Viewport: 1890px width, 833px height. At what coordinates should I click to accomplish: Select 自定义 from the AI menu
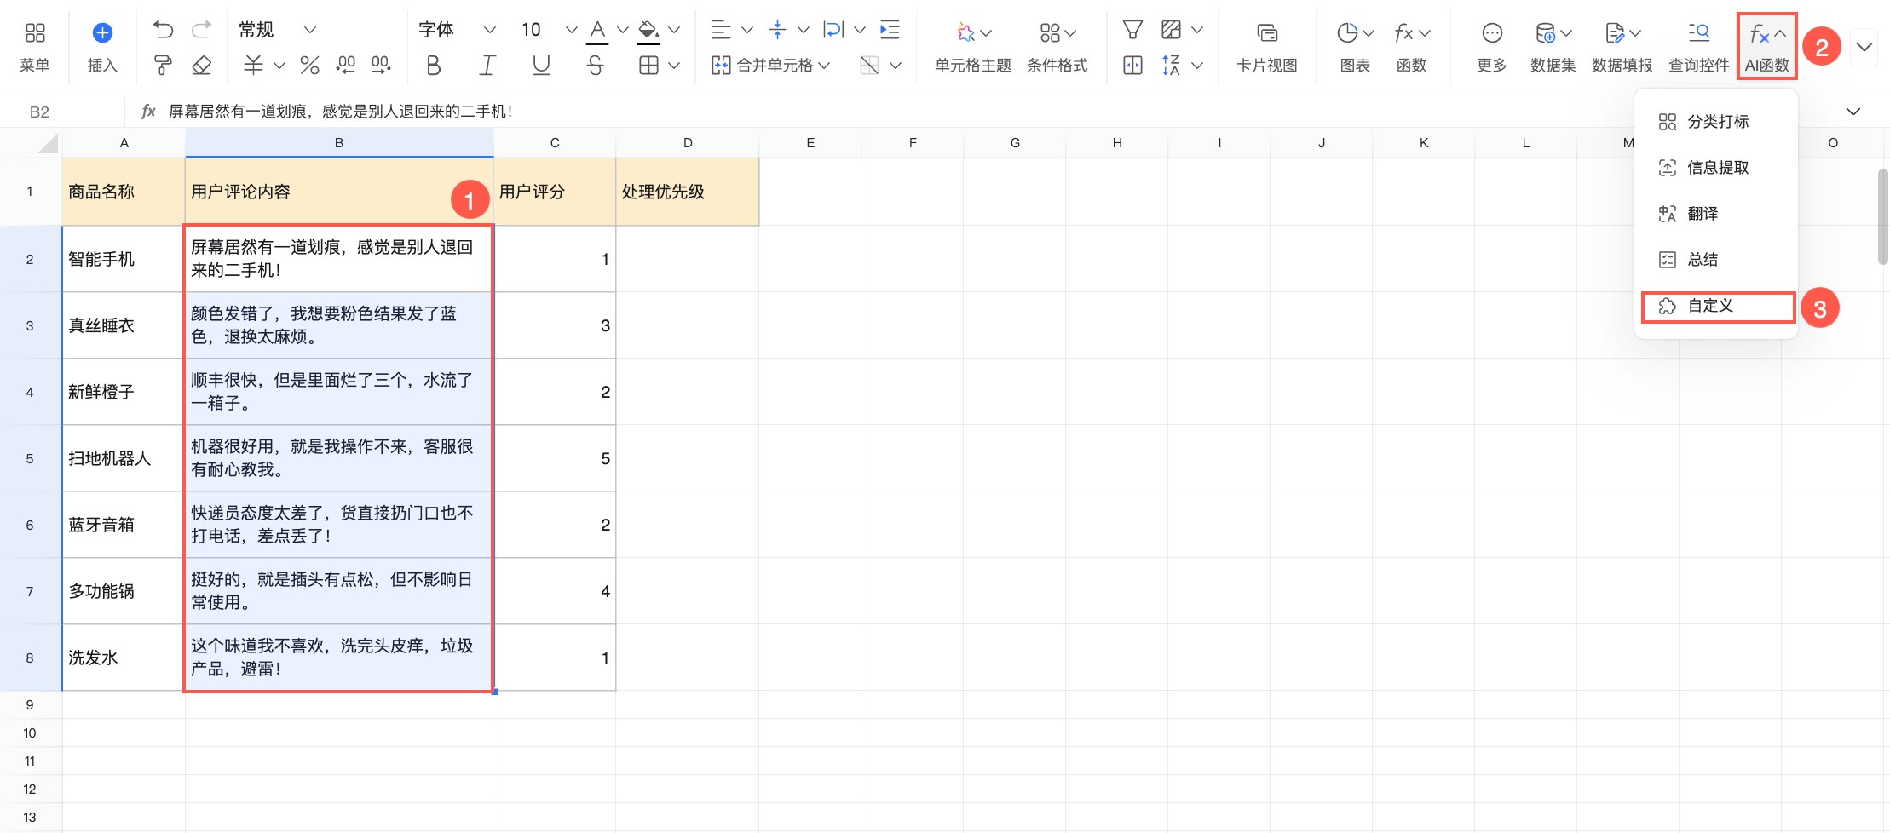tap(1716, 306)
